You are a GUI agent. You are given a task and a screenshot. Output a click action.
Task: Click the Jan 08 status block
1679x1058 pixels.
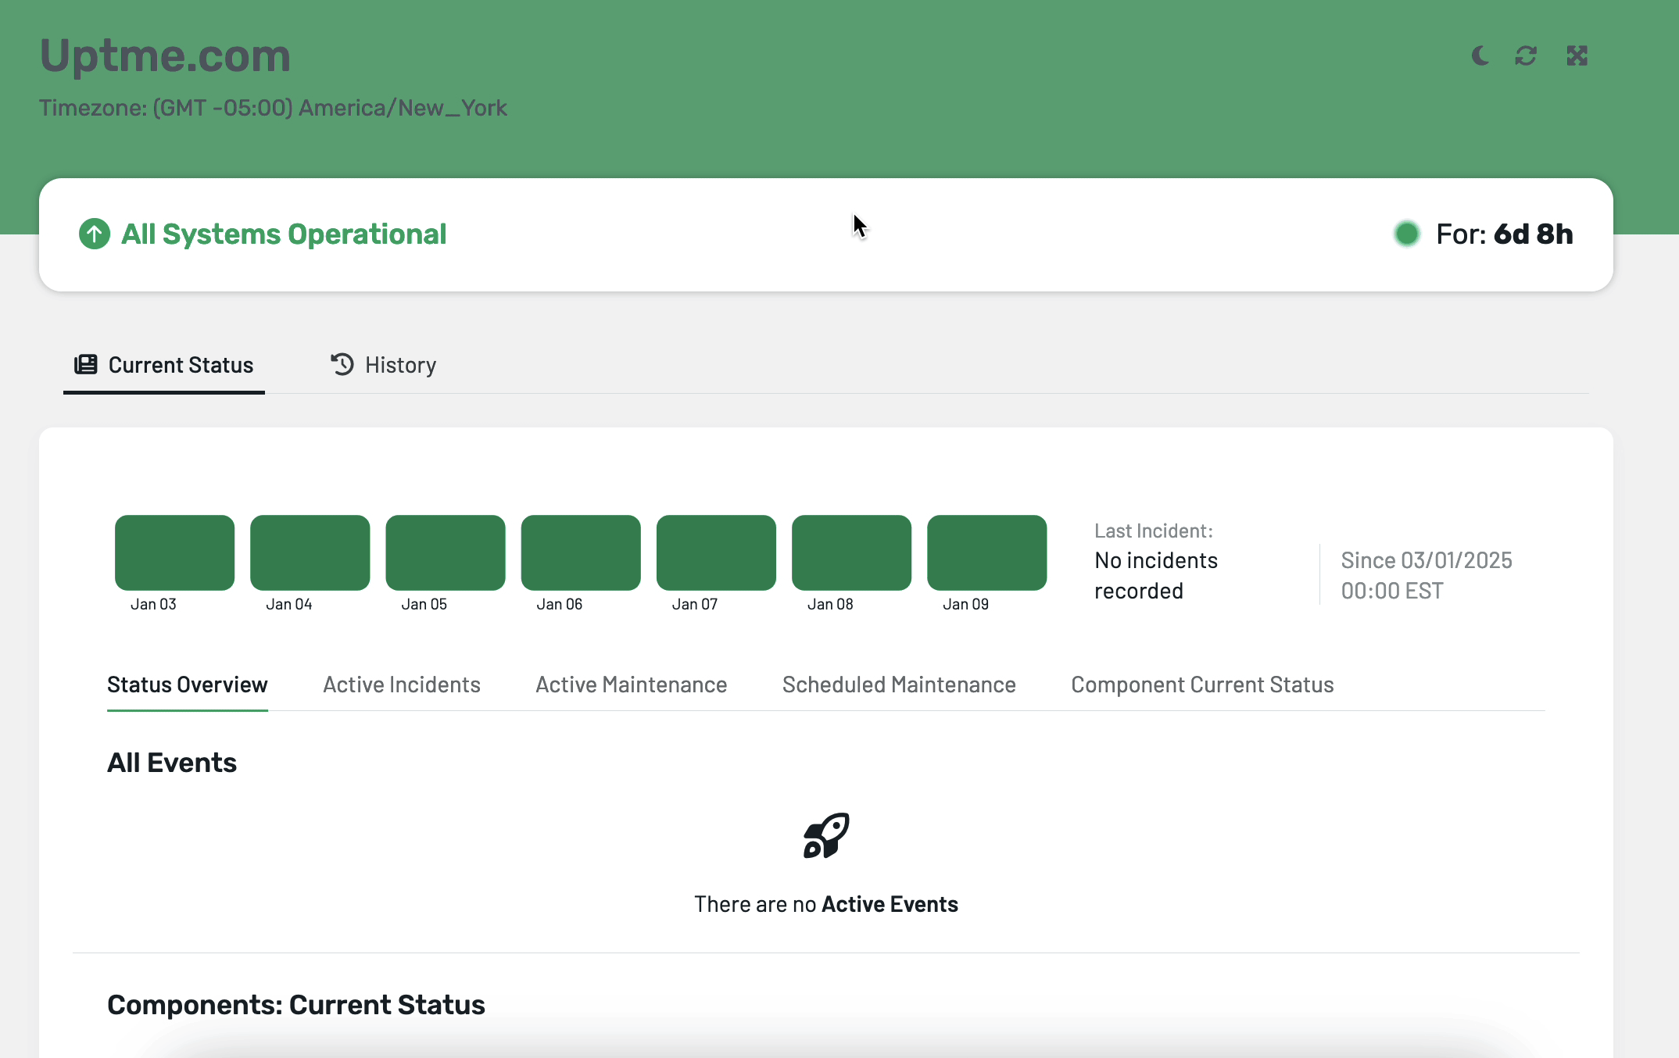[851, 552]
